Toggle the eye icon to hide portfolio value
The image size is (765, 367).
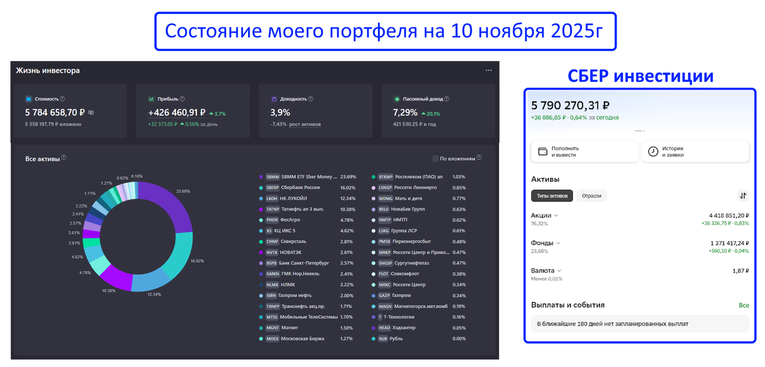pos(91,113)
